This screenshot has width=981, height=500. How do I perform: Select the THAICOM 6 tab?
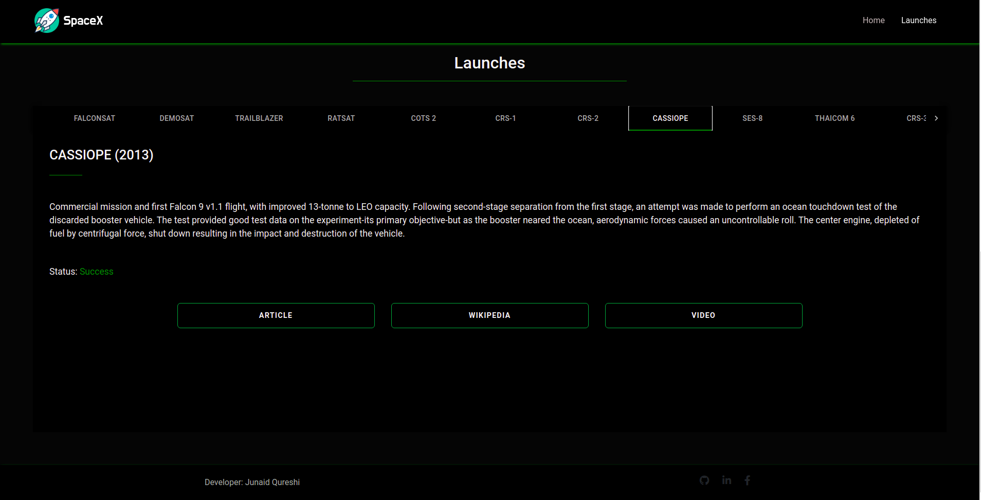[x=835, y=118]
